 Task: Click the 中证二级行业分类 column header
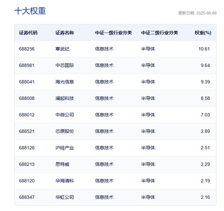tap(160, 33)
